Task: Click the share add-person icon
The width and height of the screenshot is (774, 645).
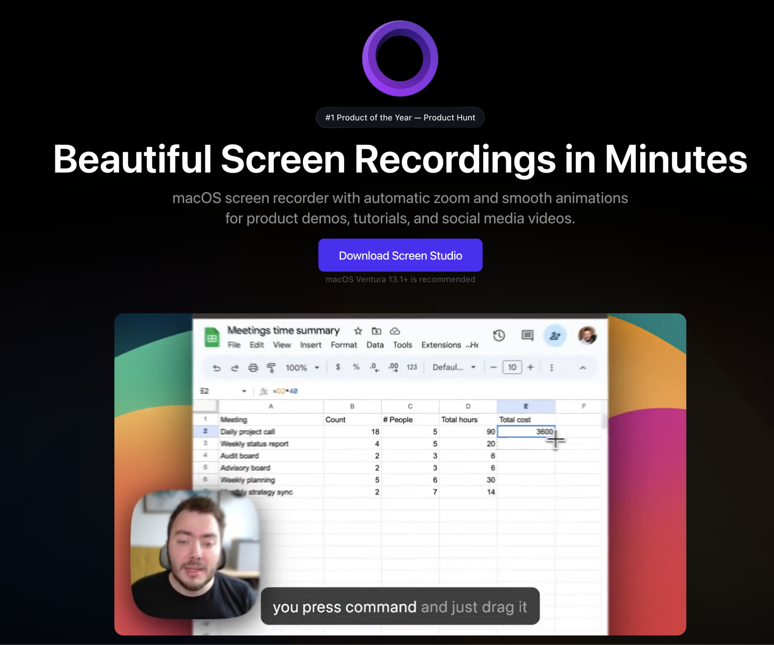Action: click(555, 335)
